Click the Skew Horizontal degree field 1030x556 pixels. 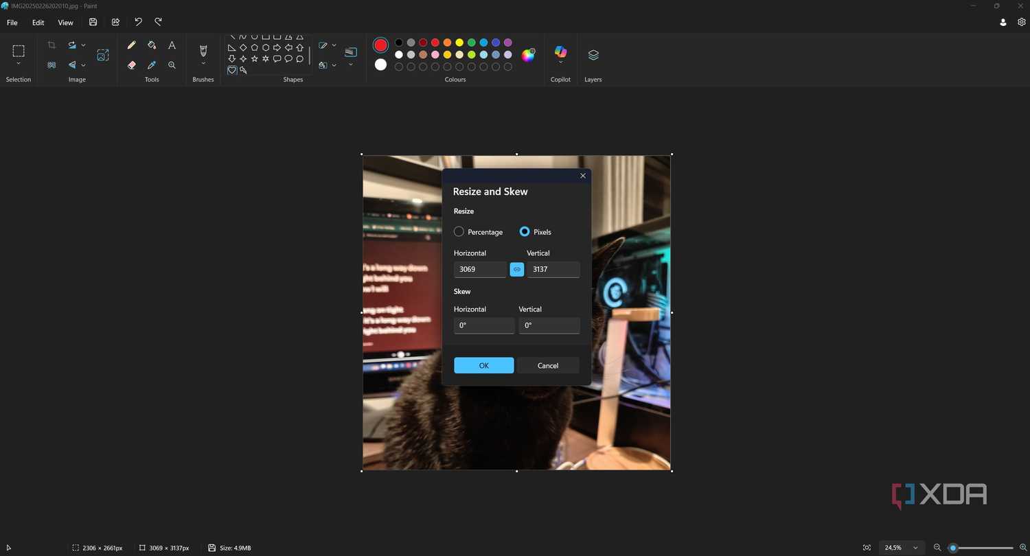point(484,325)
